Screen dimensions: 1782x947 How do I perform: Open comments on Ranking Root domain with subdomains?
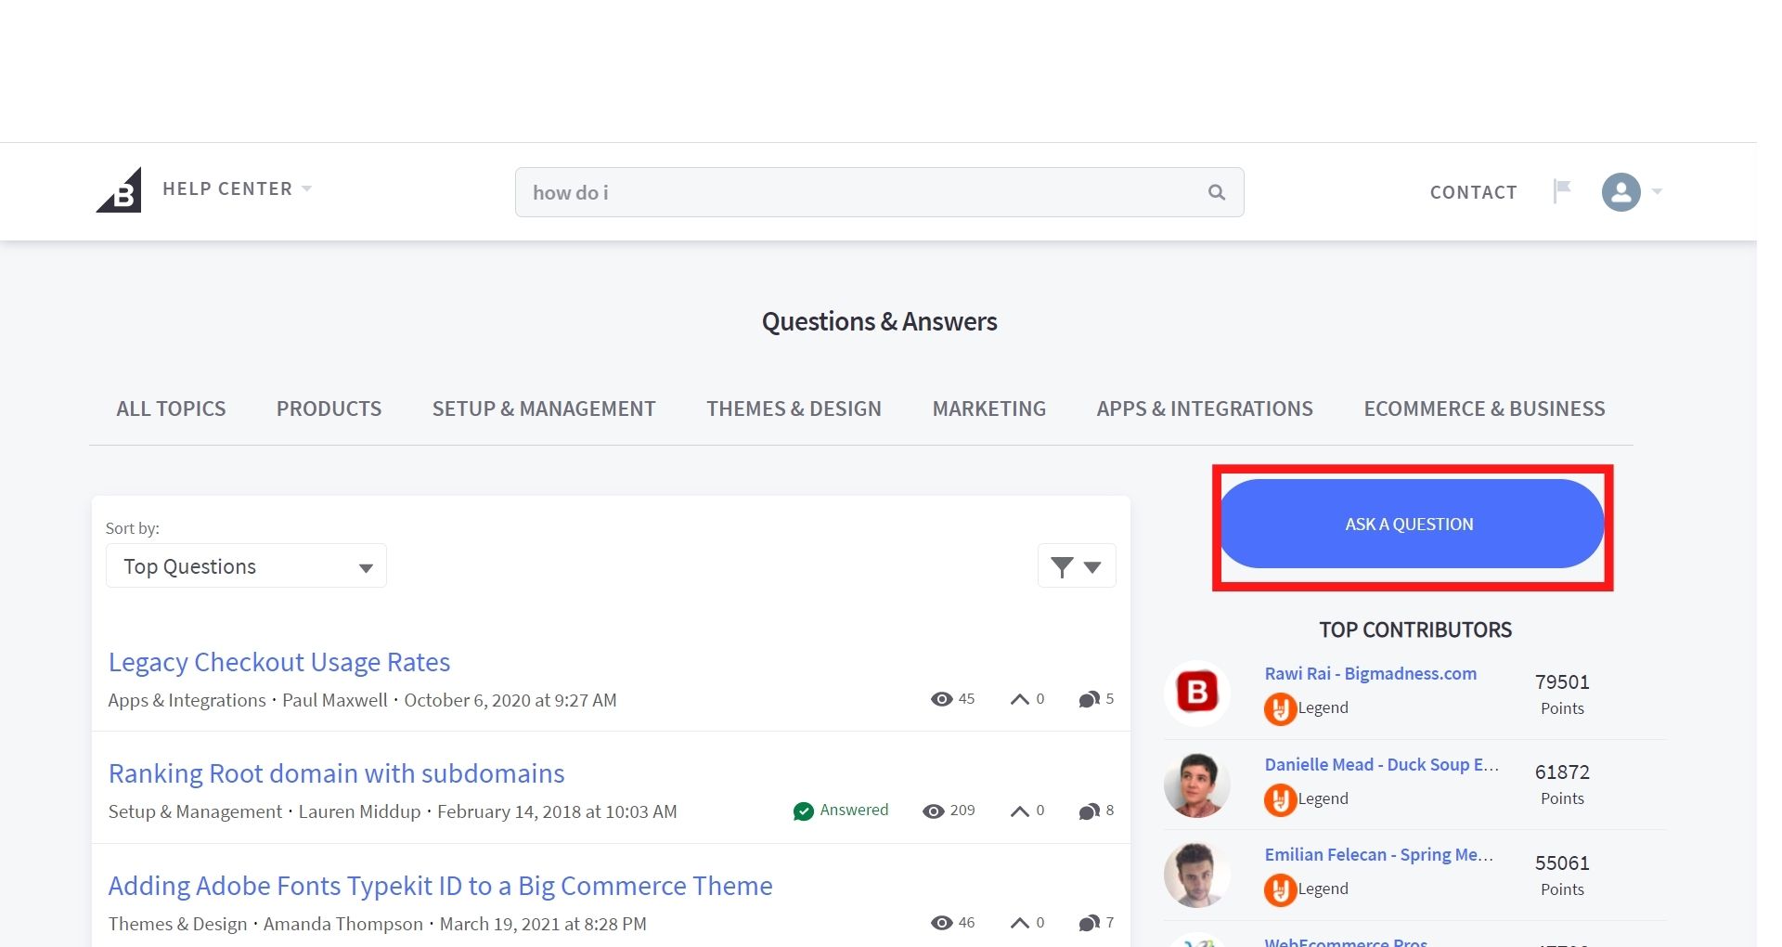[x=1088, y=811]
